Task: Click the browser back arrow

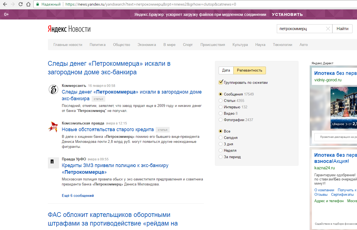Action: [x=5, y=4]
